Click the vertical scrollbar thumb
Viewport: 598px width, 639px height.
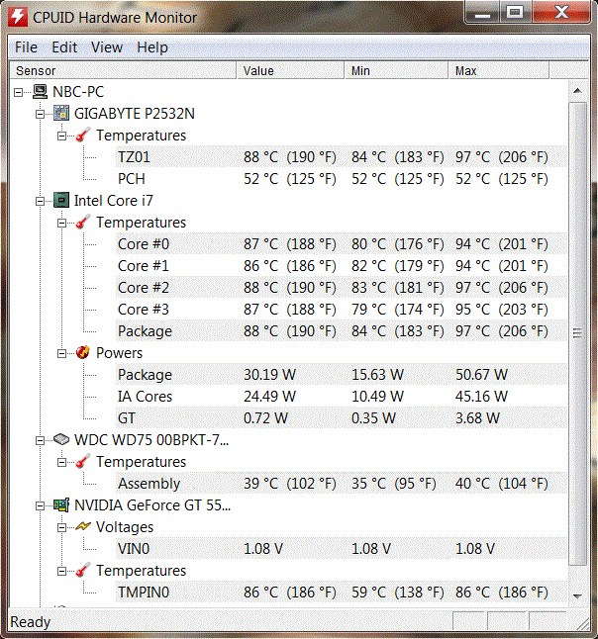(577, 333)
